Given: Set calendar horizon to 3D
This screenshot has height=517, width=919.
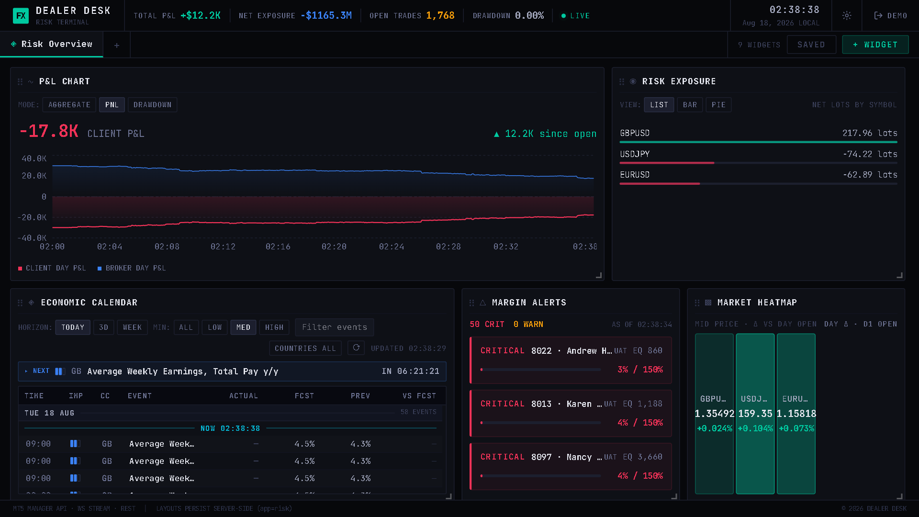Looking at the screenshot, I should click(104, 327).
